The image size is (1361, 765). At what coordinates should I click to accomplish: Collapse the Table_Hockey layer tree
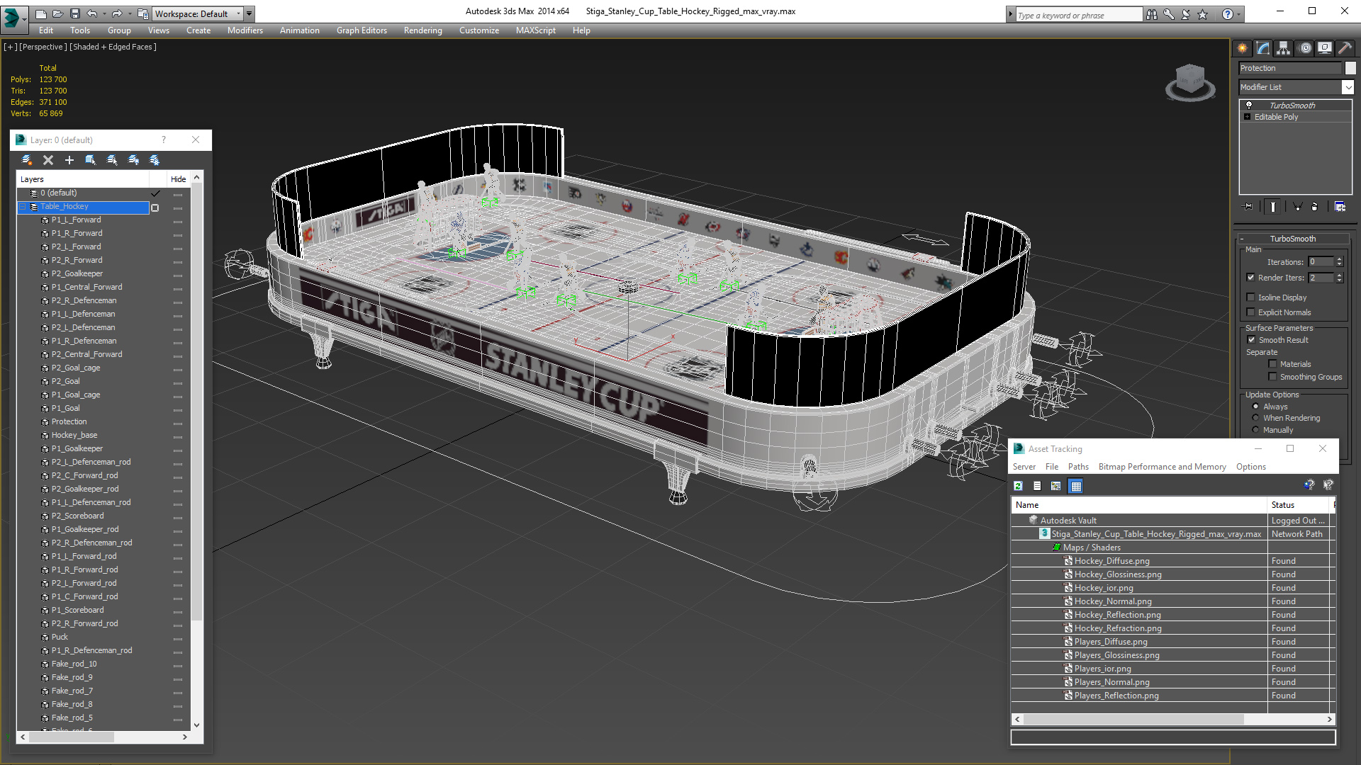coord(23,207)
